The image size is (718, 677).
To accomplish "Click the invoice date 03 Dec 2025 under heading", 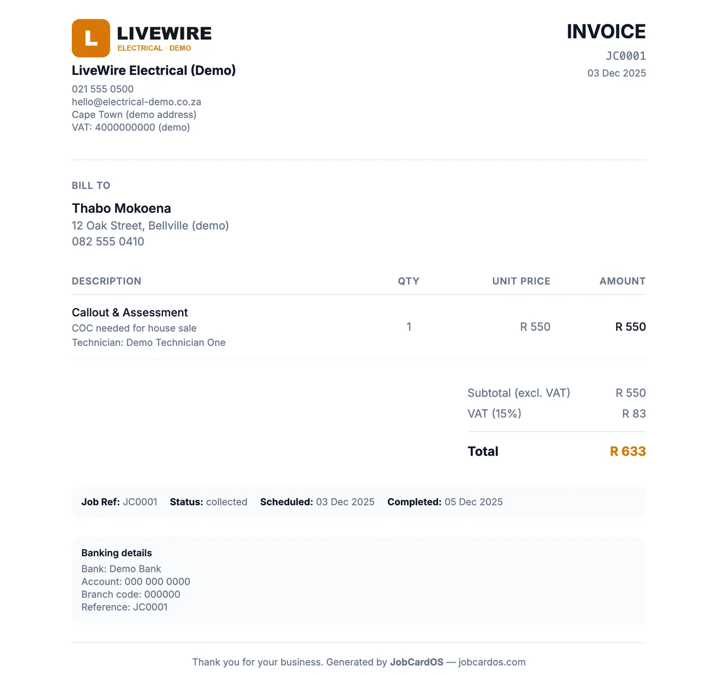I will point(616,73).
